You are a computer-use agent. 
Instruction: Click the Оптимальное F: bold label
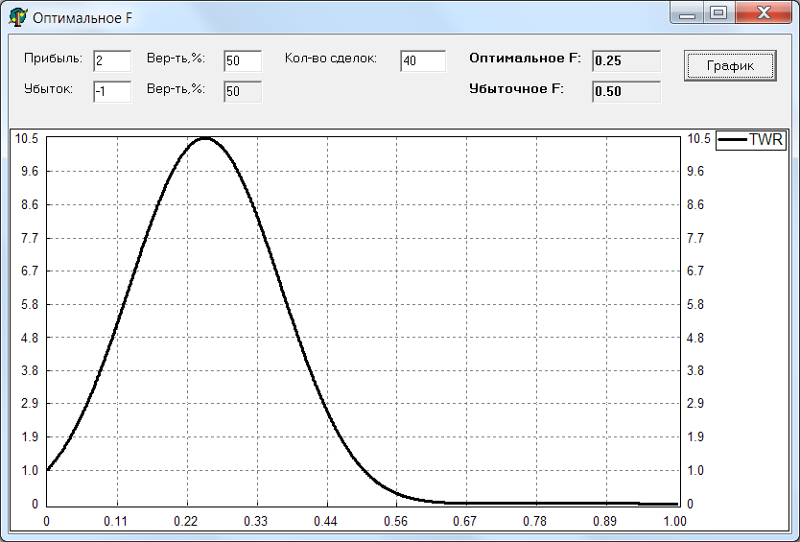click(x=525, y=59)
